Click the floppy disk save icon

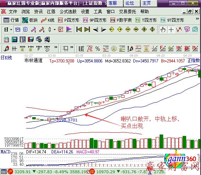click(x=31, y=39)
